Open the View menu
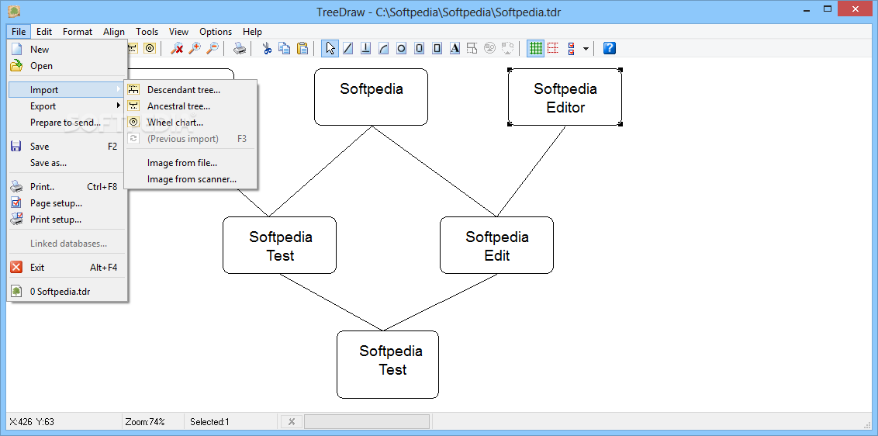 (178, 31)
